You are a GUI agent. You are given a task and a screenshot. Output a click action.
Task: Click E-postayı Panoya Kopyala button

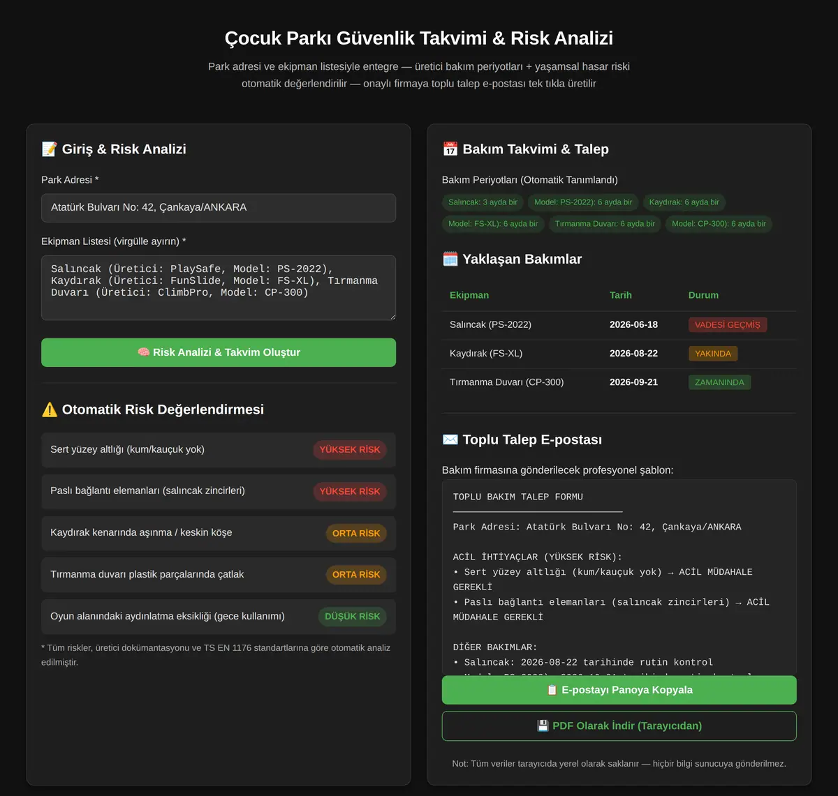click(619, 690)
